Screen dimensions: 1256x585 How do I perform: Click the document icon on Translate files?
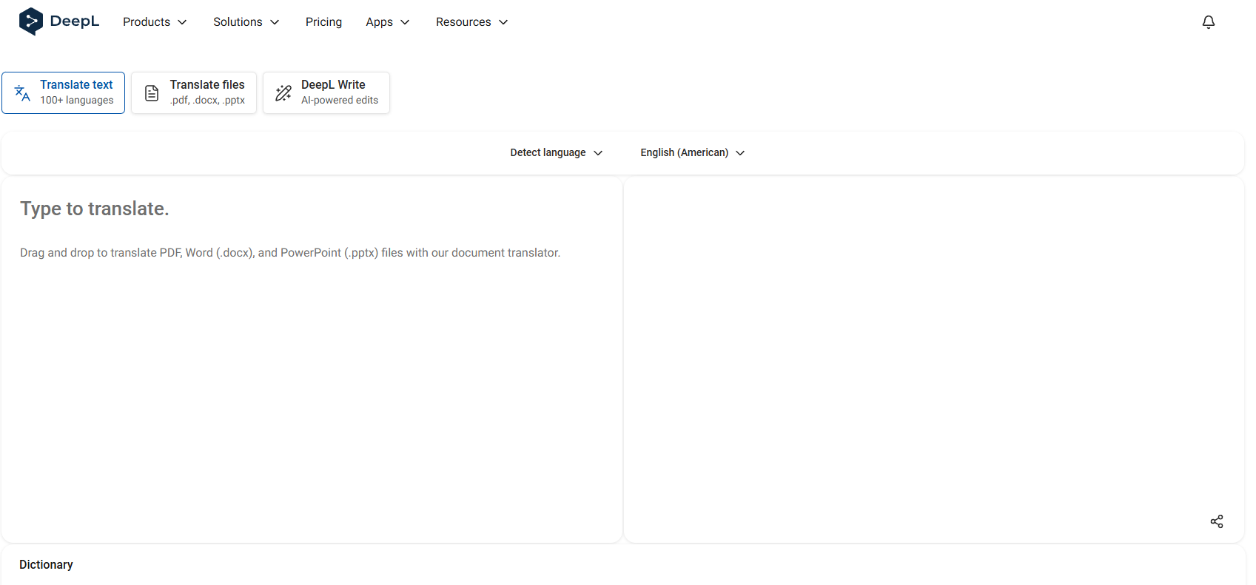tap(152, 93)
